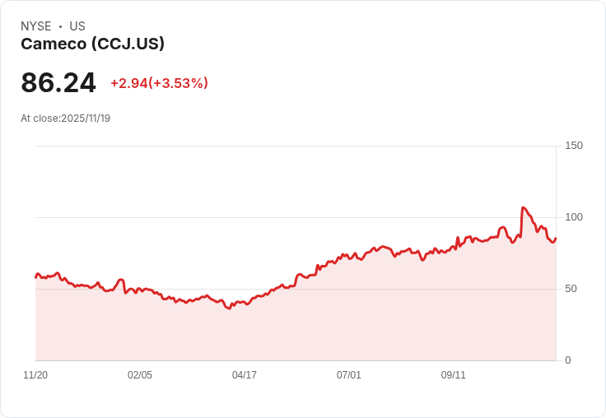Click the 150 y-axis value label
Screen dimensions: 606x418
pyautogui.click(x=574, y=146)
